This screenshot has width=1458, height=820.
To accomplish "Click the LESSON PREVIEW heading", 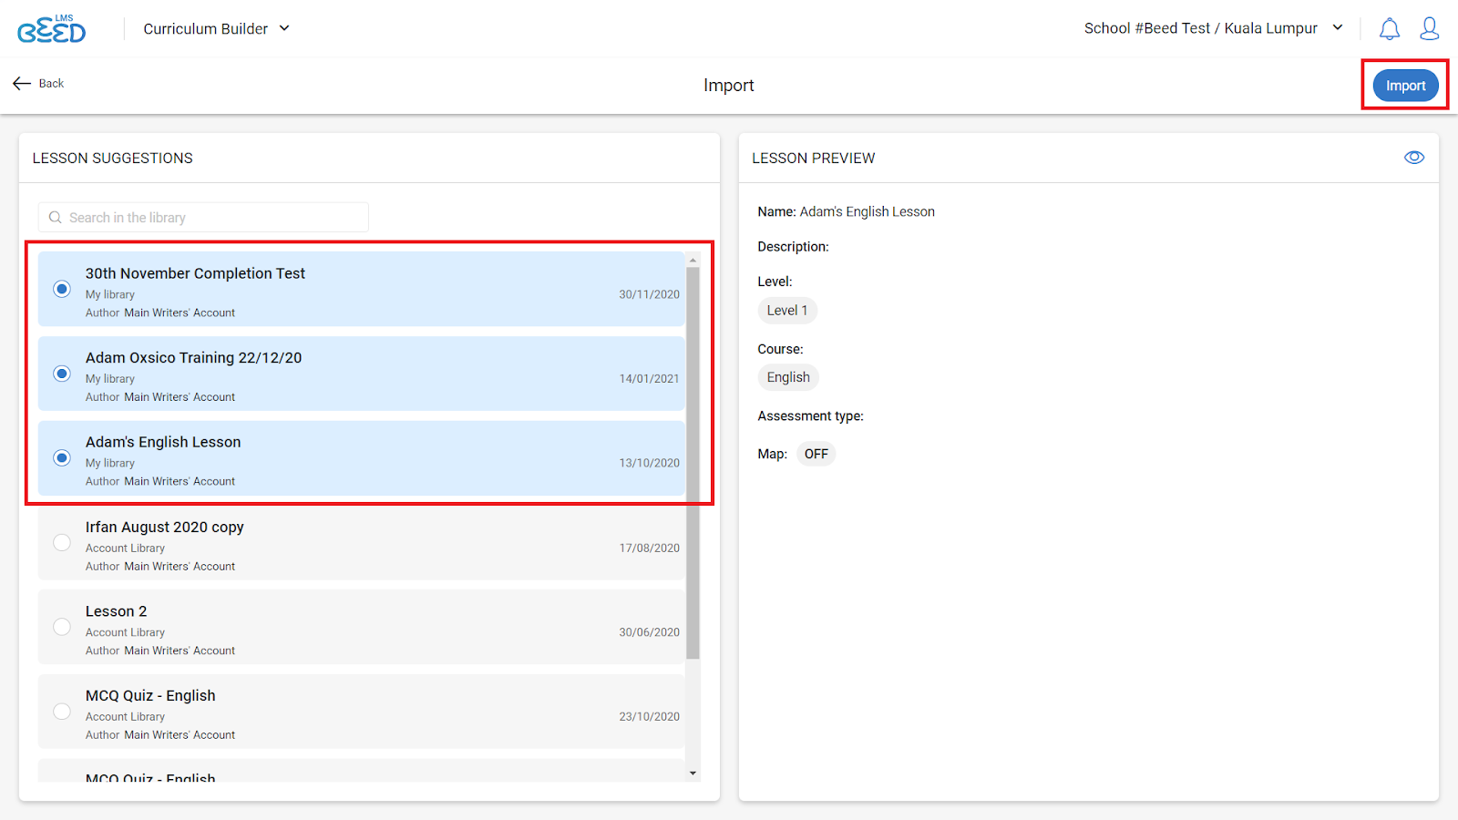I will point(813,159).
